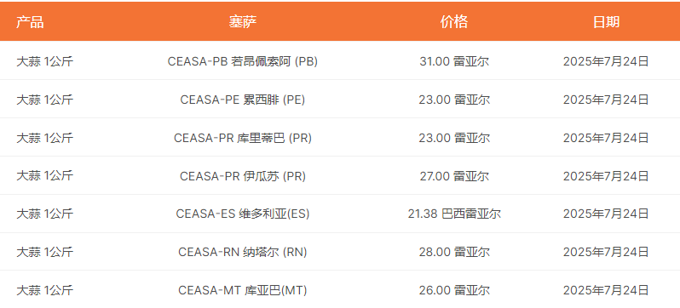Click the 26.00 雷亚尔 price cell
The width and height of the screenshot is (680, 308).
click(x=454, y=290)
